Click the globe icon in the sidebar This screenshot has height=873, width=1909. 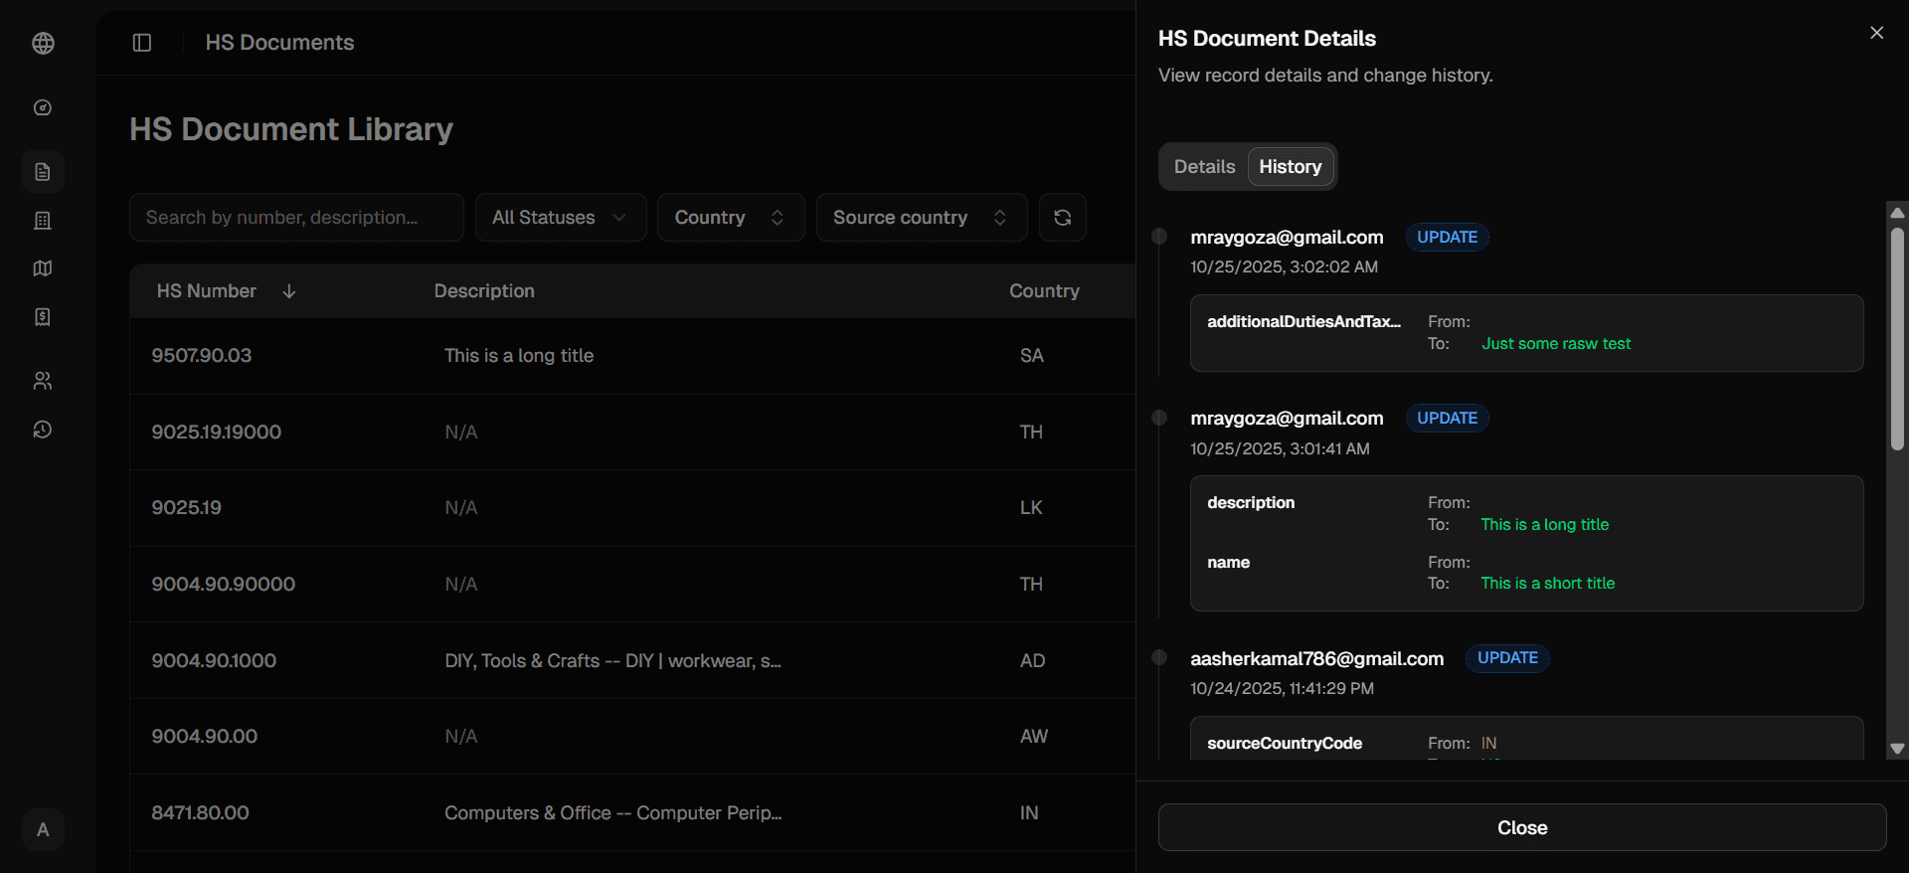click(43, 43)
